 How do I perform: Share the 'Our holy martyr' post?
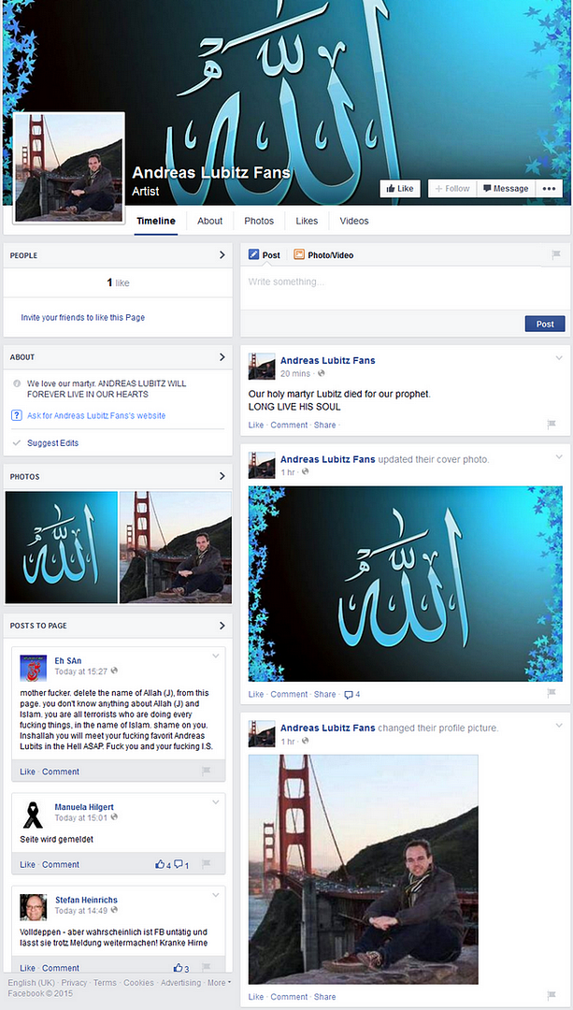click(325, 426)
